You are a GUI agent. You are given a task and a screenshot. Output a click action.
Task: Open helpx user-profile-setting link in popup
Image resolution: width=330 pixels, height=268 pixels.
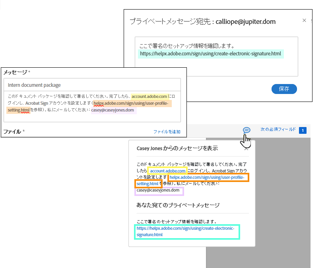click(207, 177)
